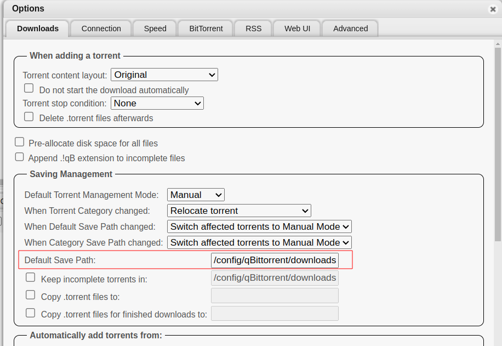
Task: Enable Pre-allocate disk space for all files
Action: click(x=20, y=141)
